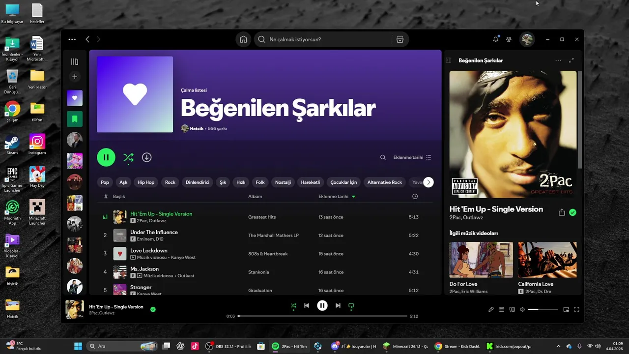Adjust the volume slider

pos(543,309)
